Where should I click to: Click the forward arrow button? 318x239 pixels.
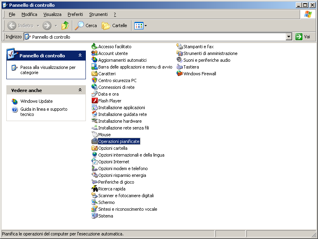[x=47, y=25]
